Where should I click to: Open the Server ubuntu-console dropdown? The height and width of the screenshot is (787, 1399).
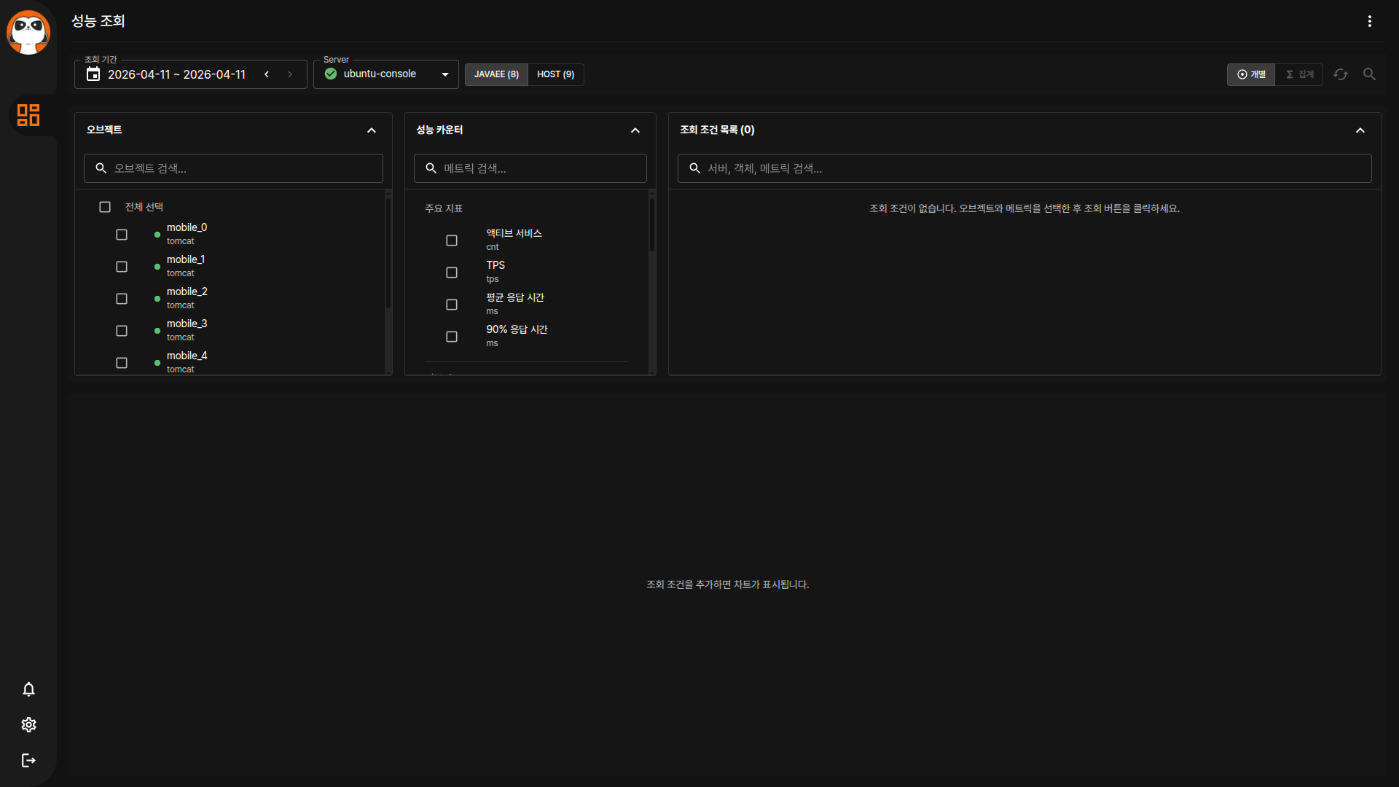[x=386, y=74]
